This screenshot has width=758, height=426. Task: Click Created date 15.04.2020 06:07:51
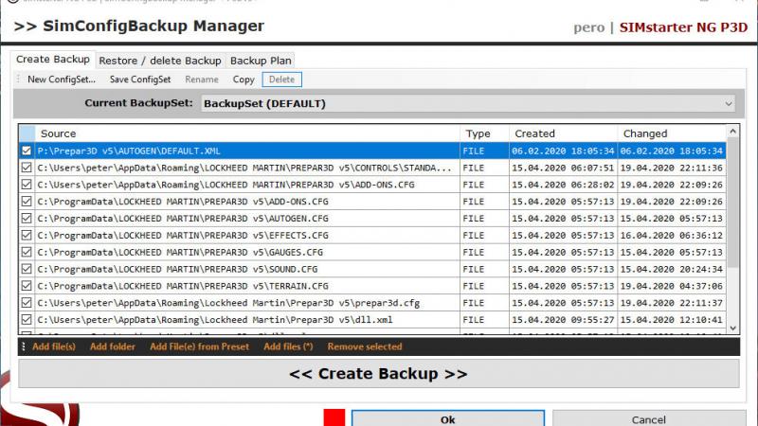click(x=563, y=169)
